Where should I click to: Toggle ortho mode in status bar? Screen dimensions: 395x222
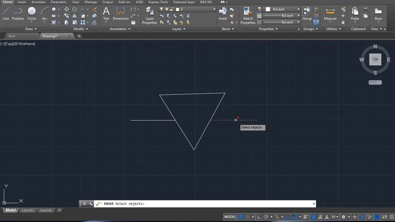pyautogui.click(x=259, y=216)
